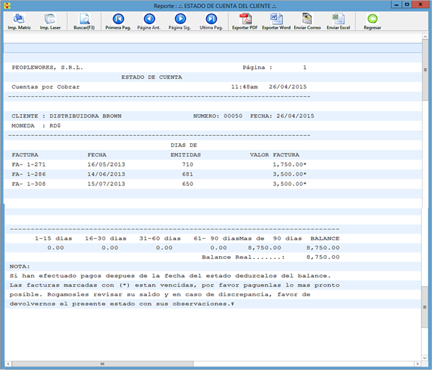Print report with Imp. Matriz
Screen dimensions: 432x370
pyautogui.click(x=19, y=21)
